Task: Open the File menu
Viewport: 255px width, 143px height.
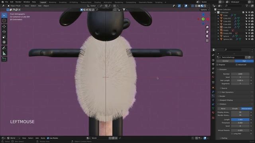Action: click(6, 2)
